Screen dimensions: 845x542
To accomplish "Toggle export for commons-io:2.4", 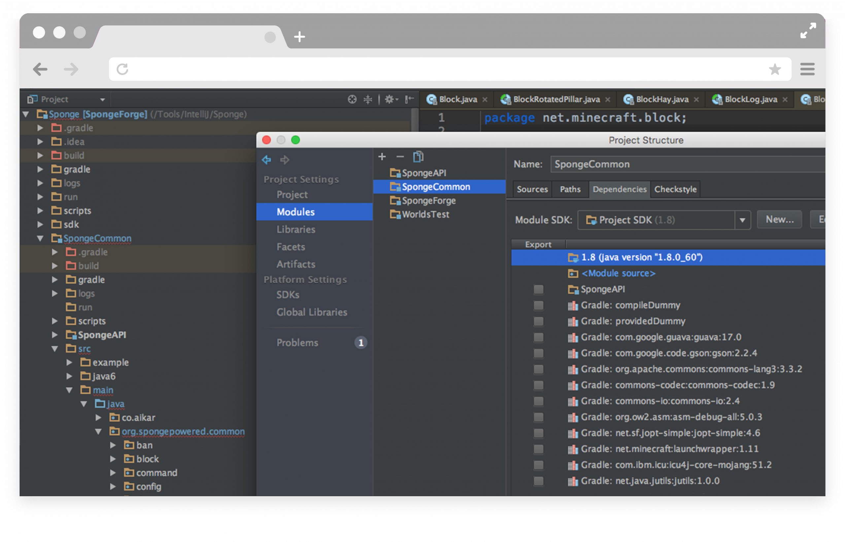I will coord(538,401).
